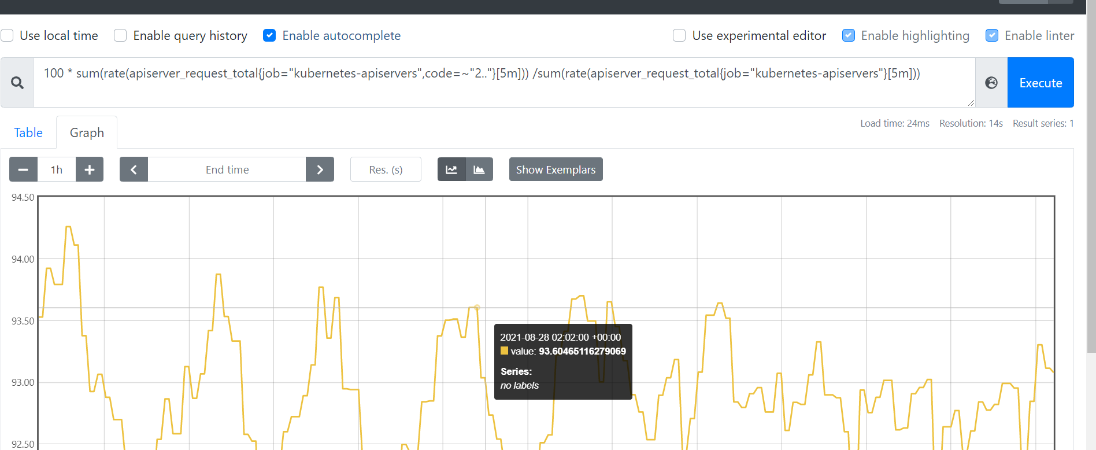Uncheck Enable autocomplete checkbox
Viewport: 1096px width, 450px height.
coord(269,35)
